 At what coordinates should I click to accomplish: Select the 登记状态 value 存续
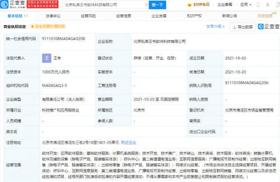pyautogui.click(x=155, y=58)
